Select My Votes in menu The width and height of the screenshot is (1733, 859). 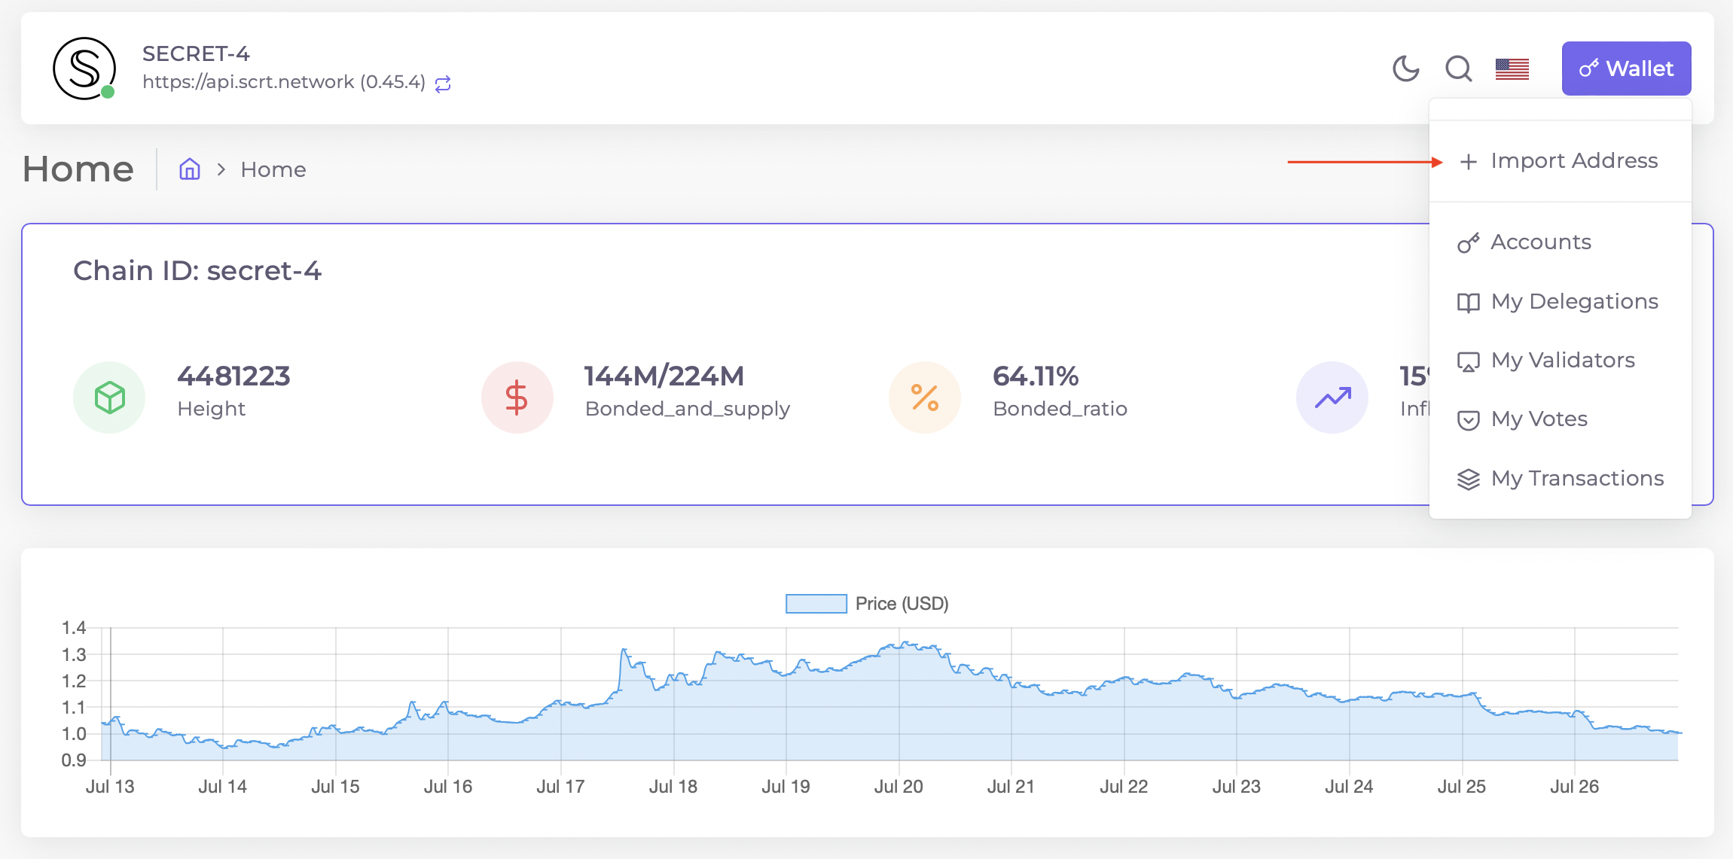tap(1539, 419)
